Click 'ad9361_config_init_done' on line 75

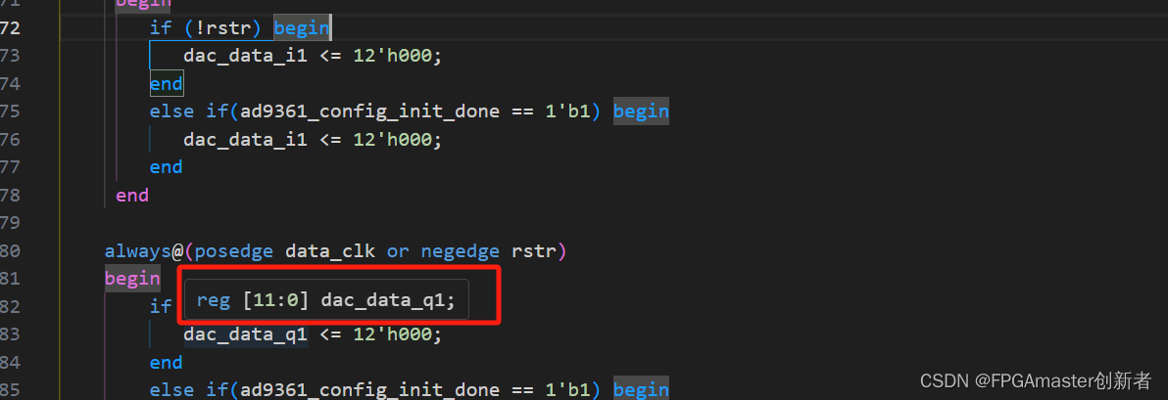point(368,111)
